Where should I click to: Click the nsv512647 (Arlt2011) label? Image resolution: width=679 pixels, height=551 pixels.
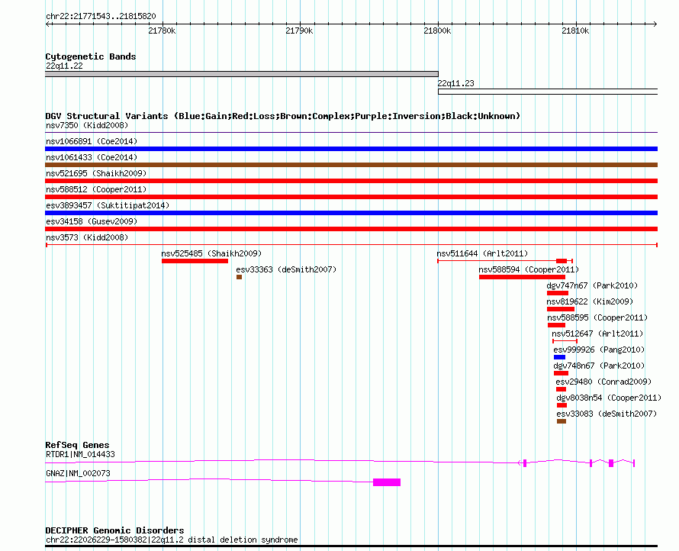point(597,334)
